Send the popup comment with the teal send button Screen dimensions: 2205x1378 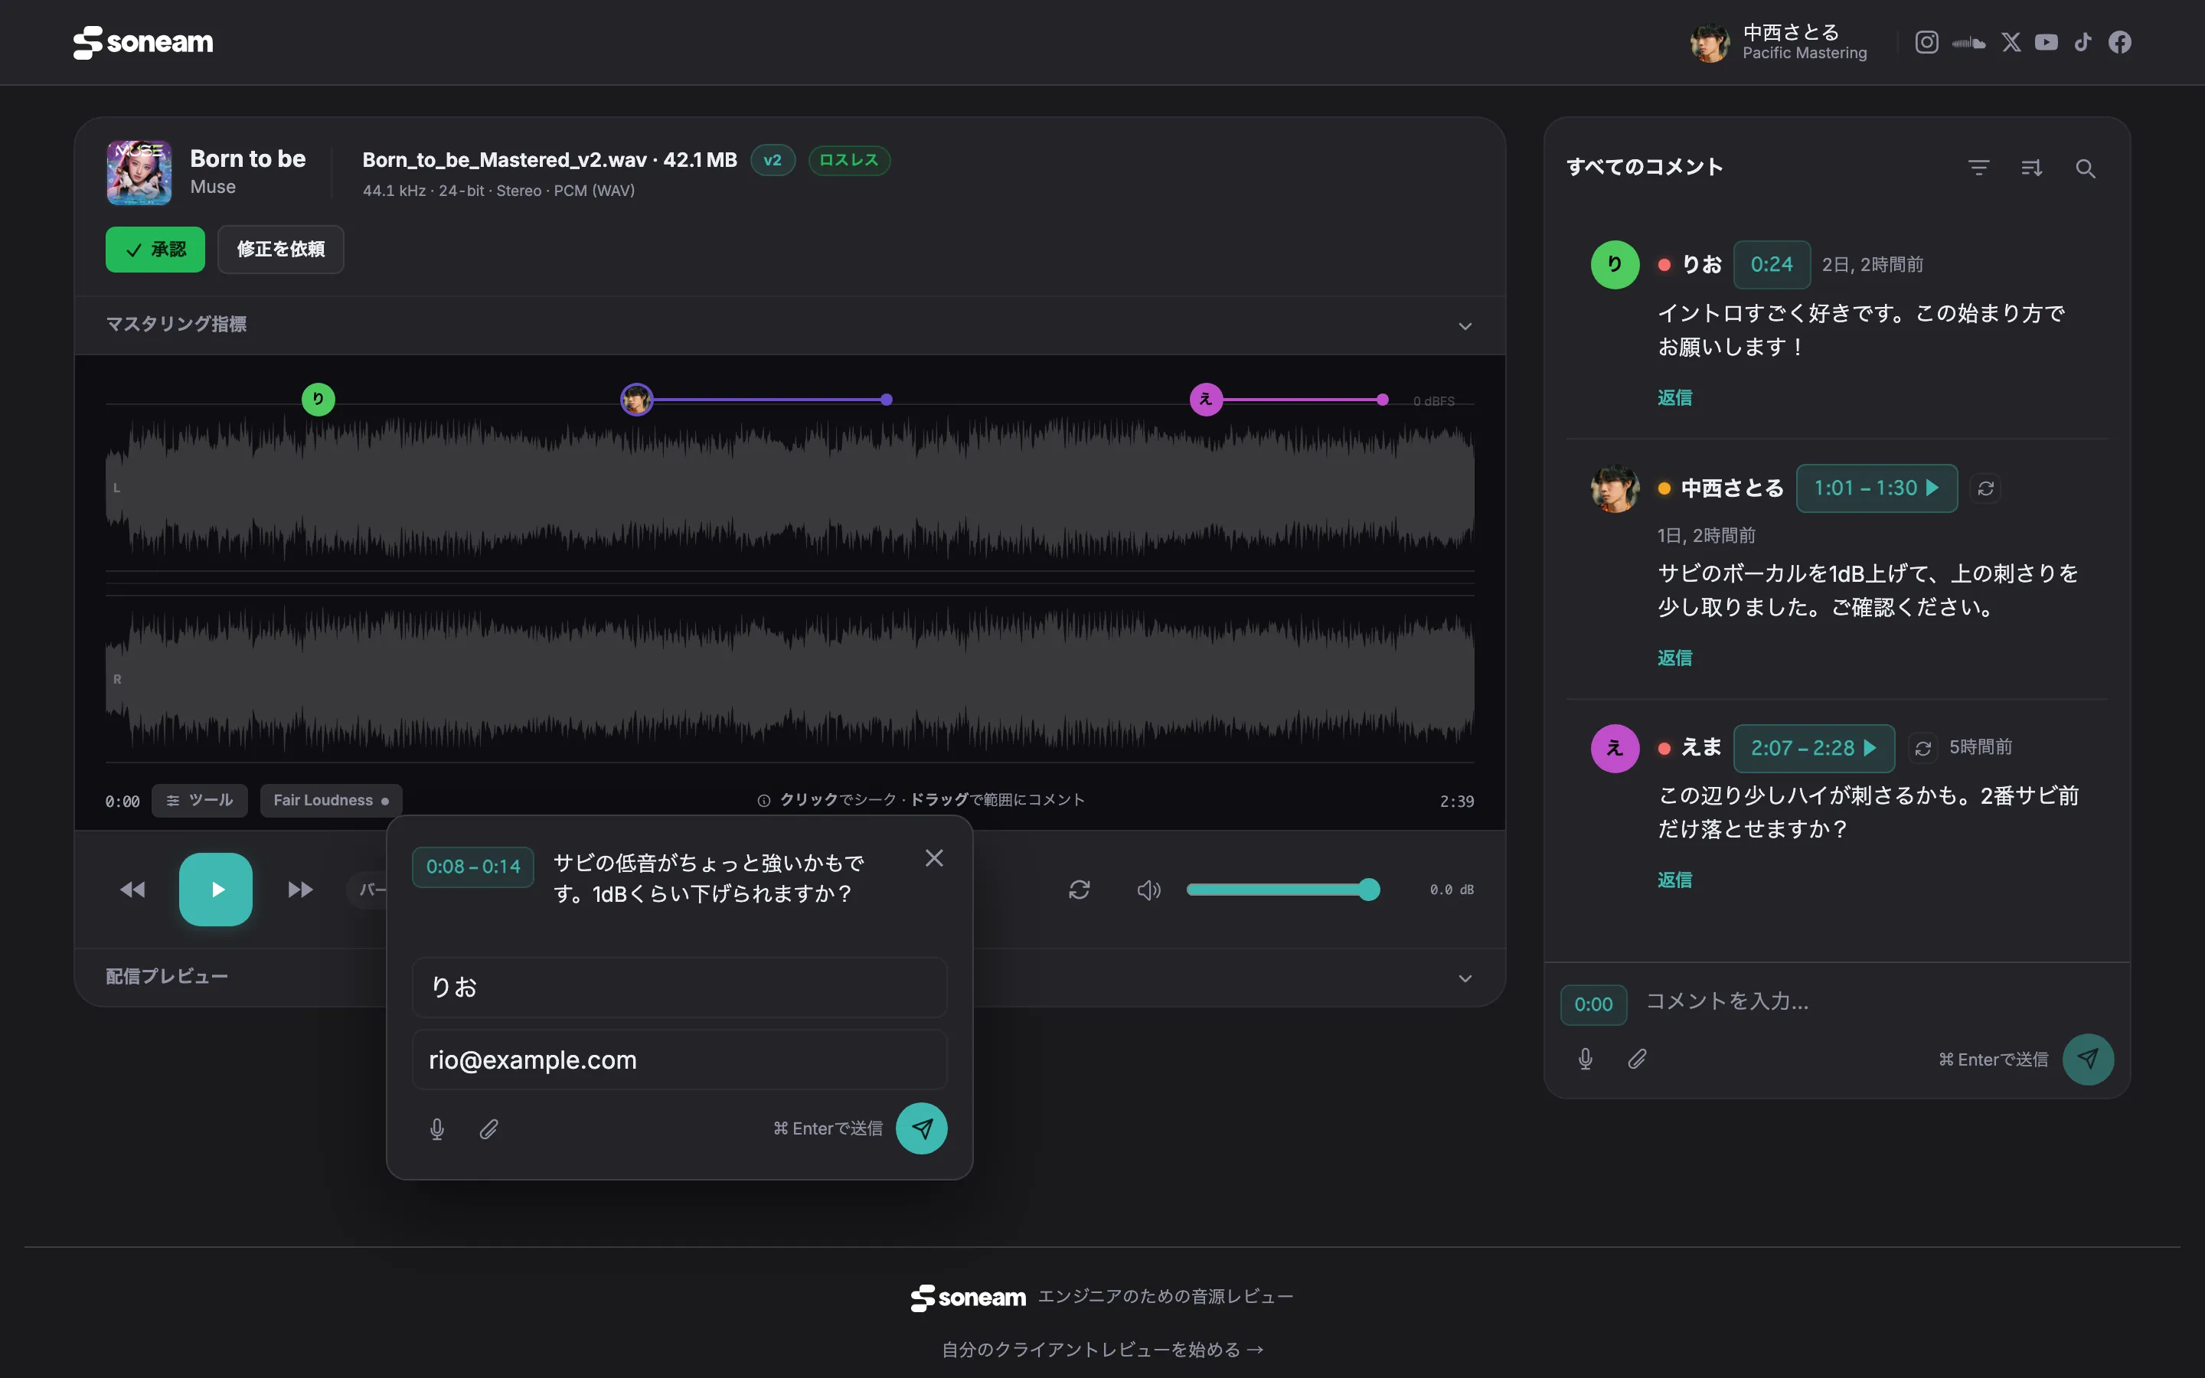pos(921,1128)
